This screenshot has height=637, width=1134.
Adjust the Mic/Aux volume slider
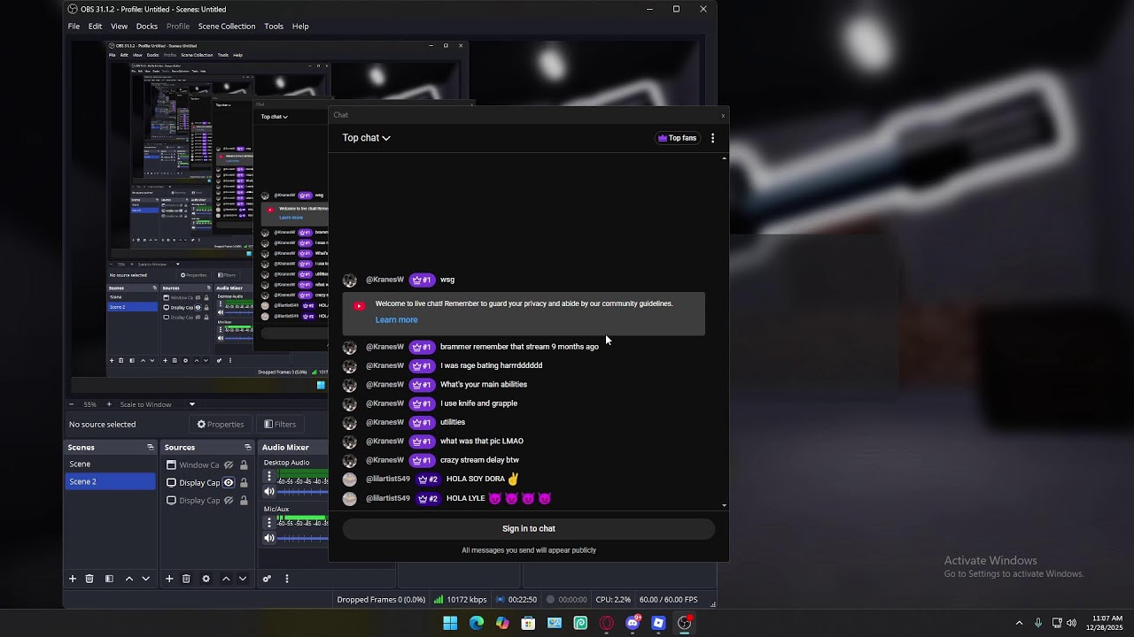coord(303,539)
